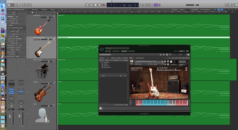Open the loop browser icon top right
Viewport: 238px width, 130px height.
coord(233,5)
